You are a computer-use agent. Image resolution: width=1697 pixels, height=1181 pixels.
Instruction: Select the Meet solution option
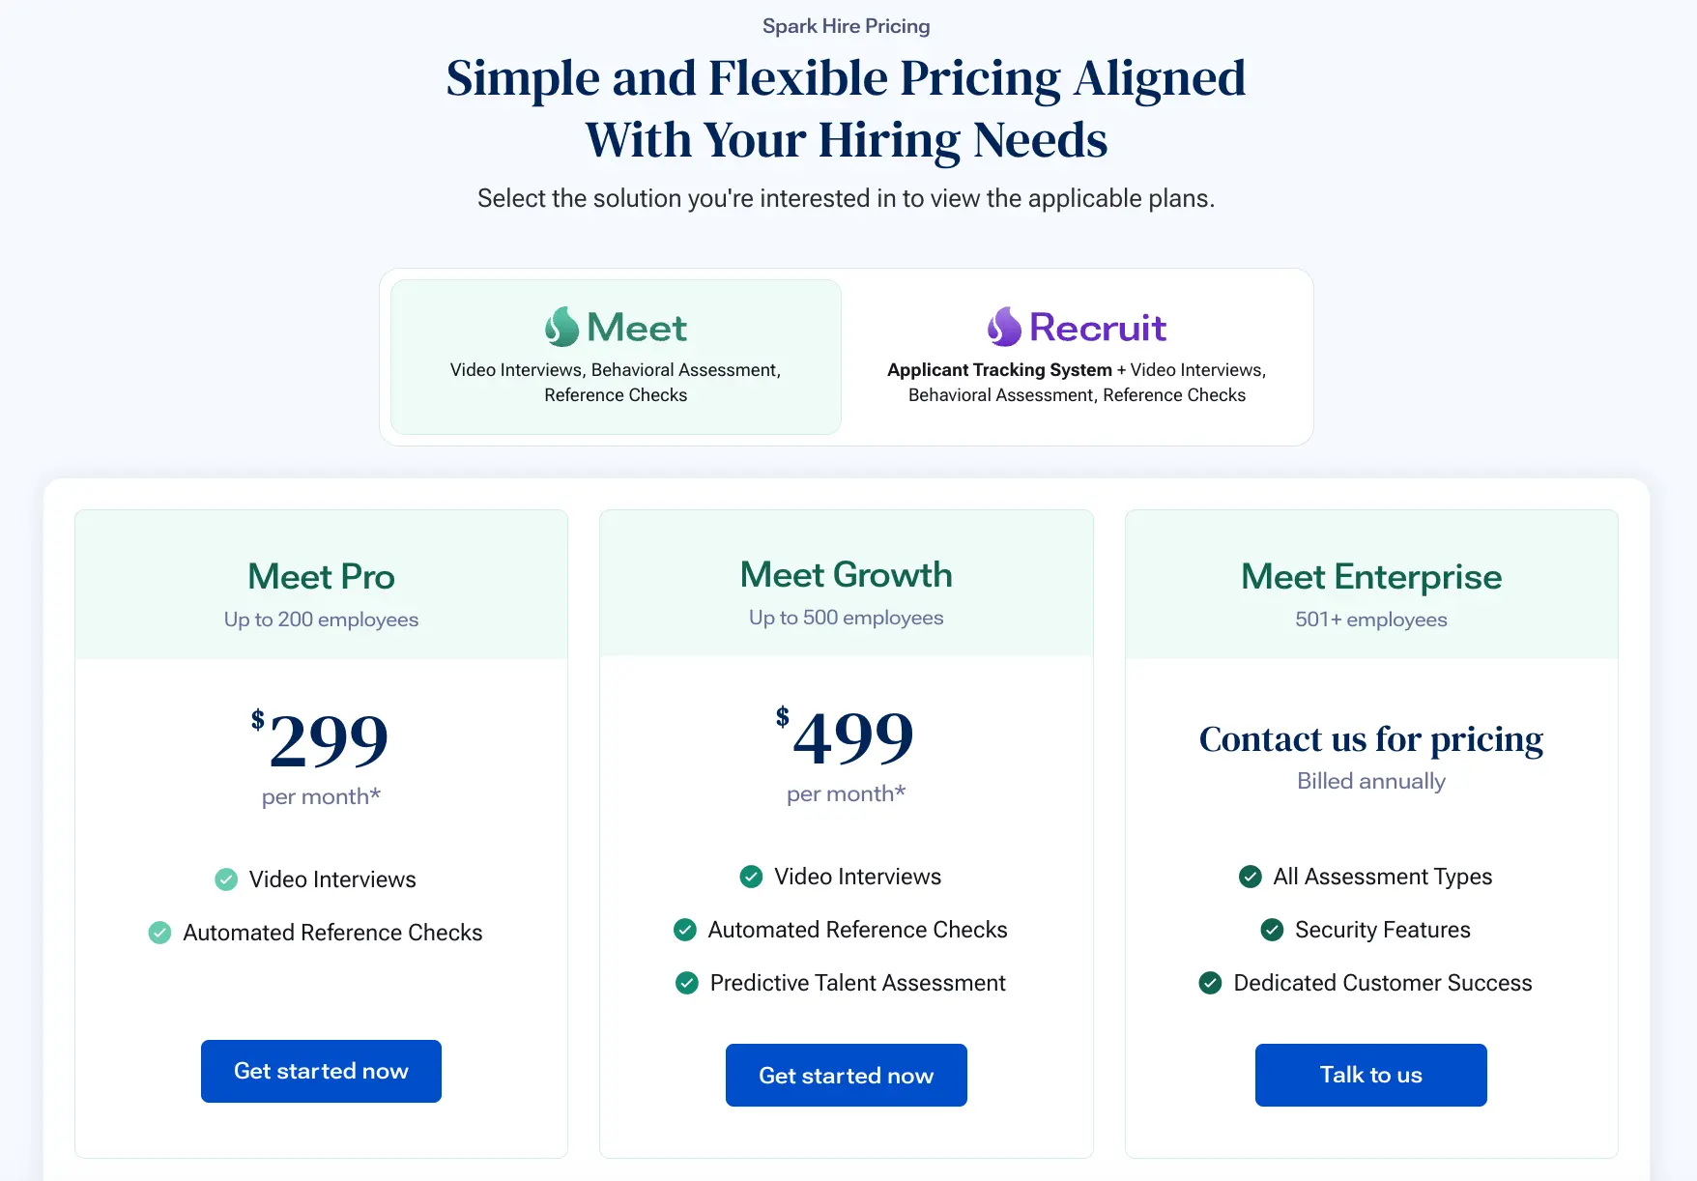coord(615,357)
